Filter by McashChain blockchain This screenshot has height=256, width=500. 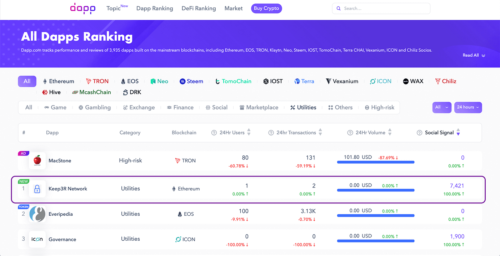coord(91,92)
